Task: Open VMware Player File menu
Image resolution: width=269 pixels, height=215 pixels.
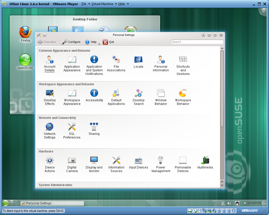Action: (84, 4)
